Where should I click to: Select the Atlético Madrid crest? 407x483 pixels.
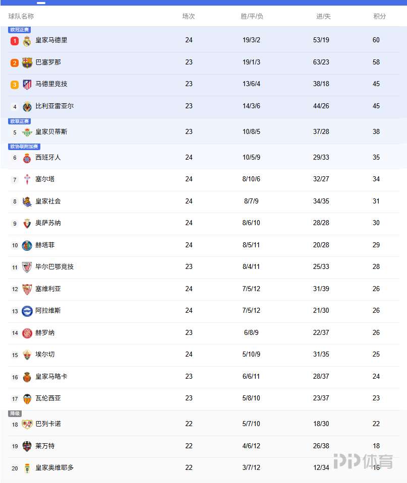coord(27,85)
